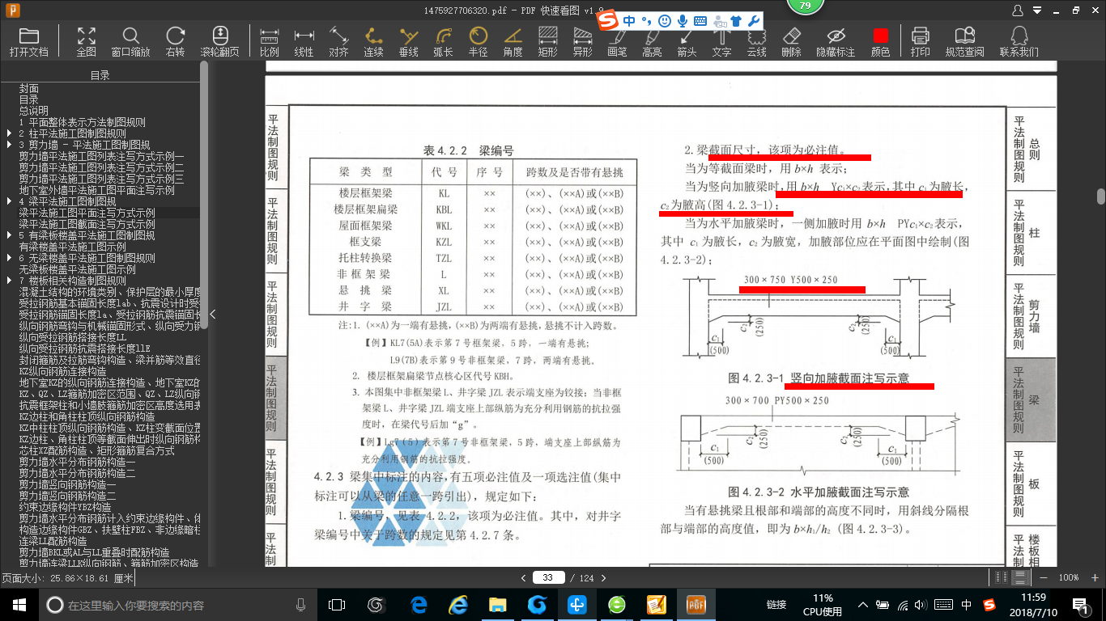Print the document with 打印
This screenshot has width=1106, height=621.
pos(920,42)
